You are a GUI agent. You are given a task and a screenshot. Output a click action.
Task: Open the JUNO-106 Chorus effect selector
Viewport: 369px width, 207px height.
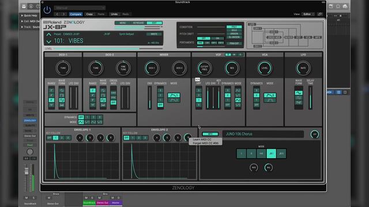click(x=263, y=134)
